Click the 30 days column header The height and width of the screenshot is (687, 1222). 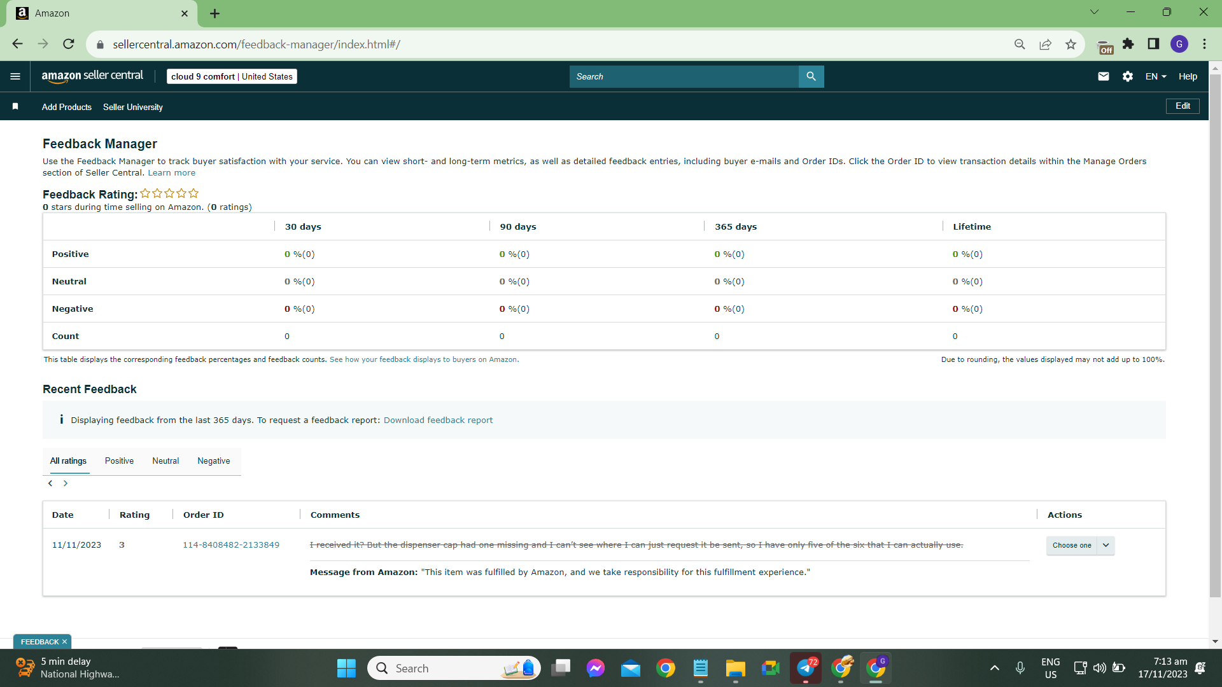click(x=303, y=227)
